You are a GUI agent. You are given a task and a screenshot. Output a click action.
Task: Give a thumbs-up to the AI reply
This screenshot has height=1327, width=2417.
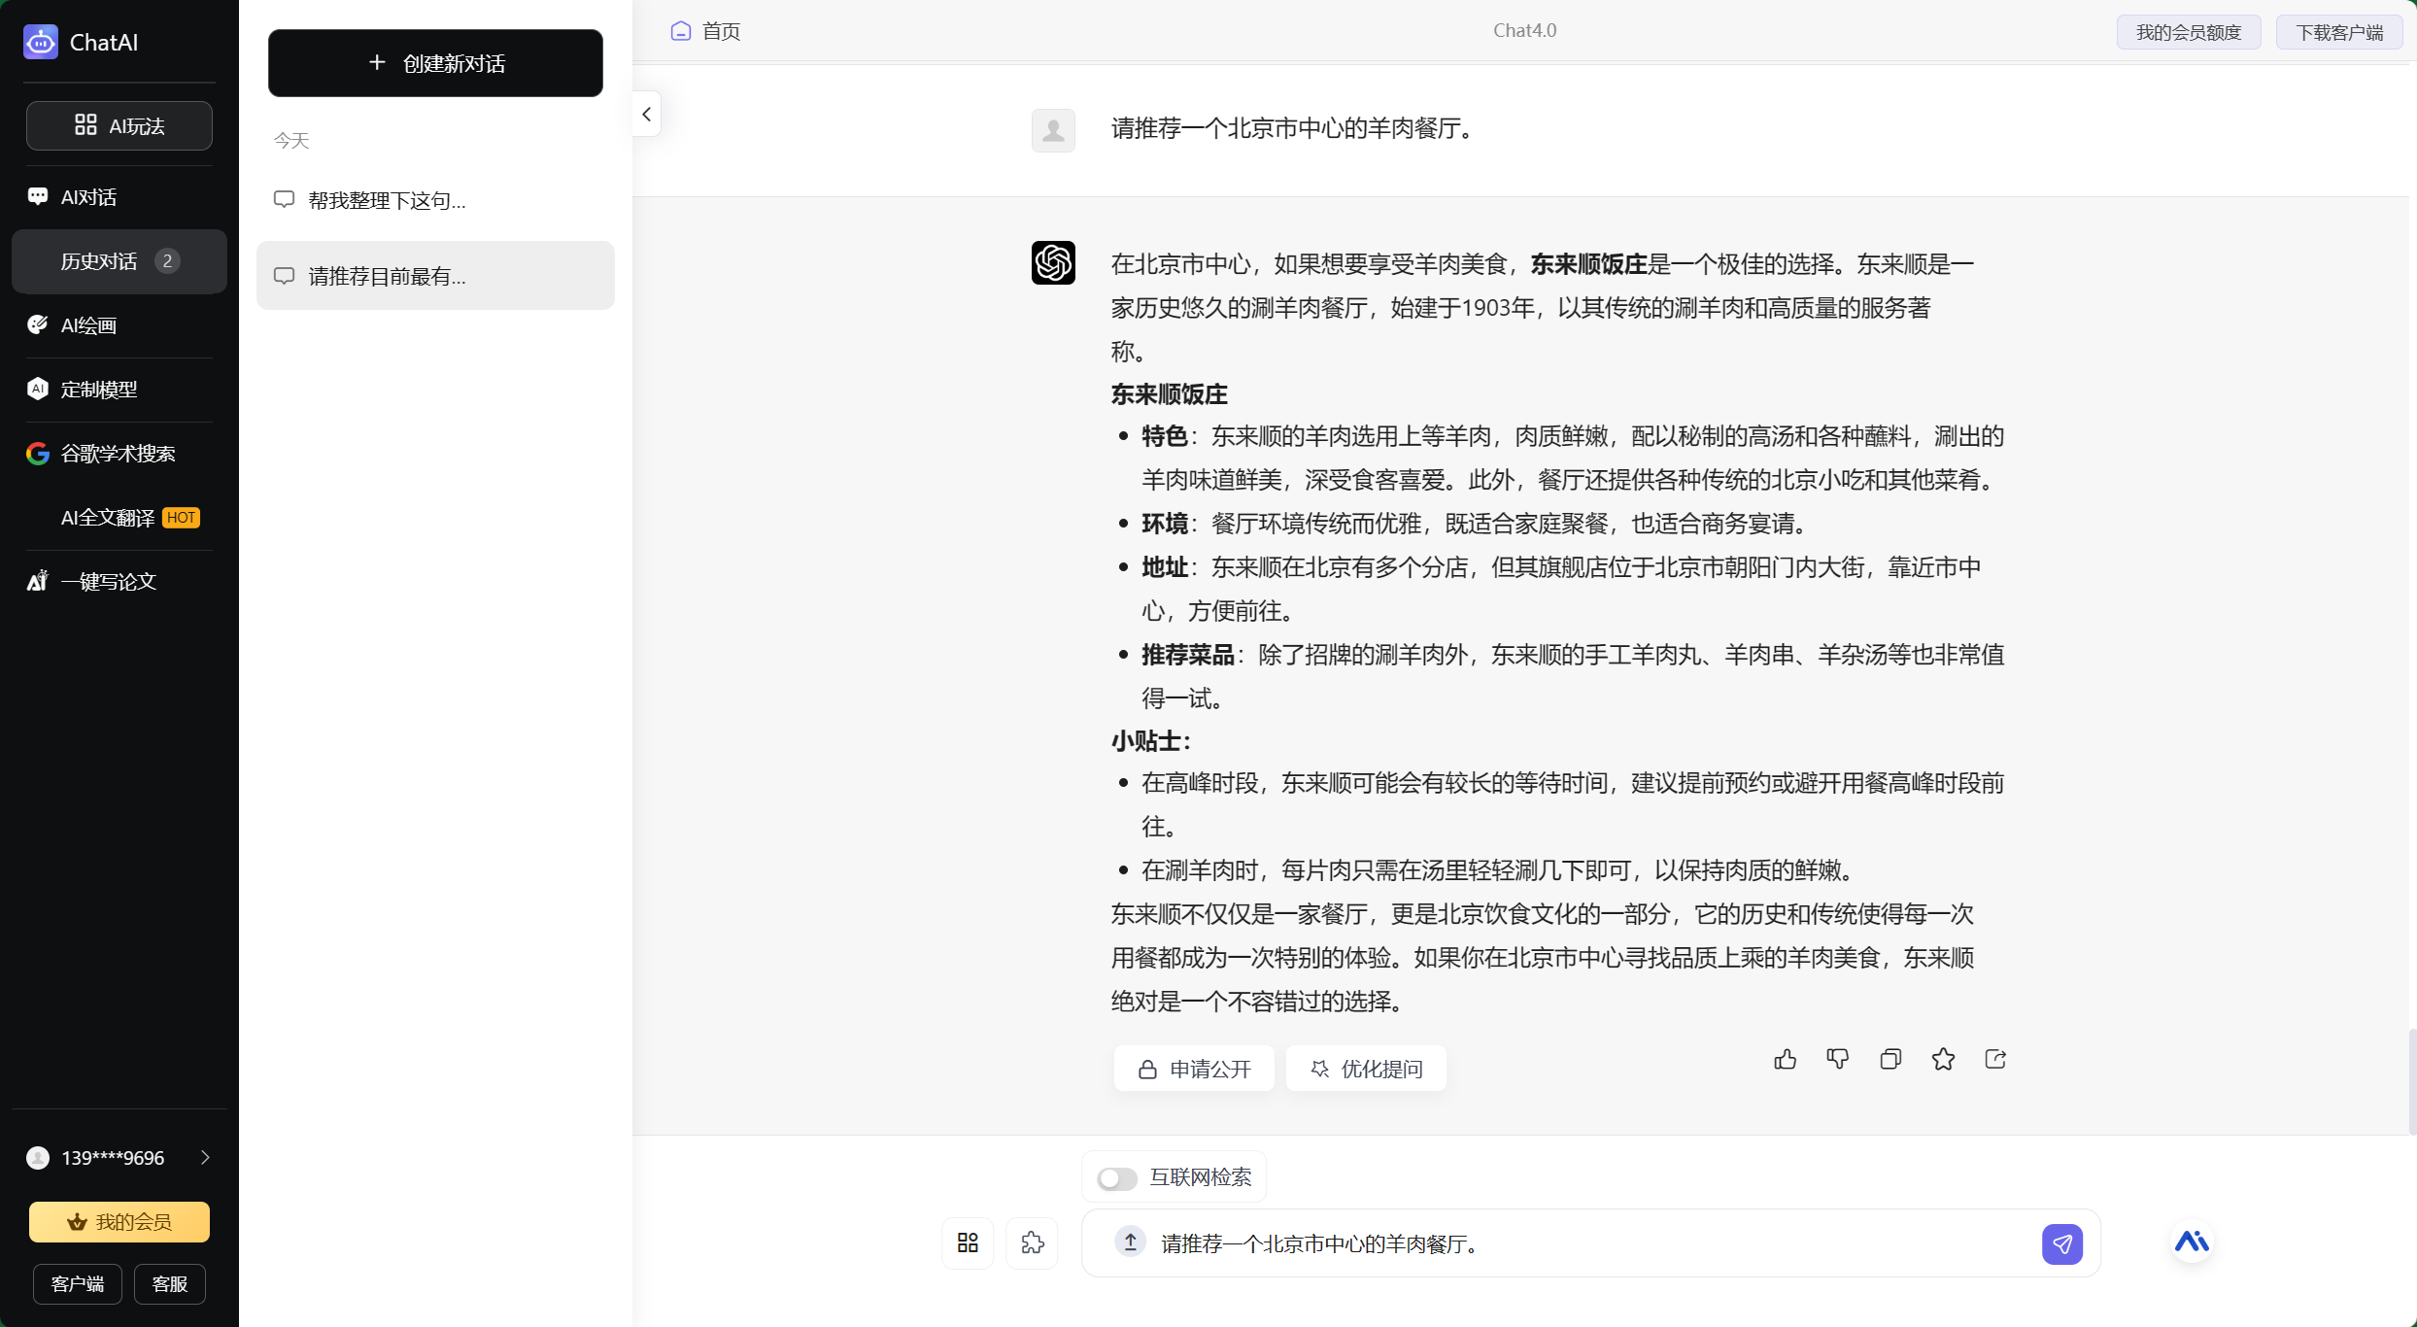pyautogui.click(x=1785, y=1059)
